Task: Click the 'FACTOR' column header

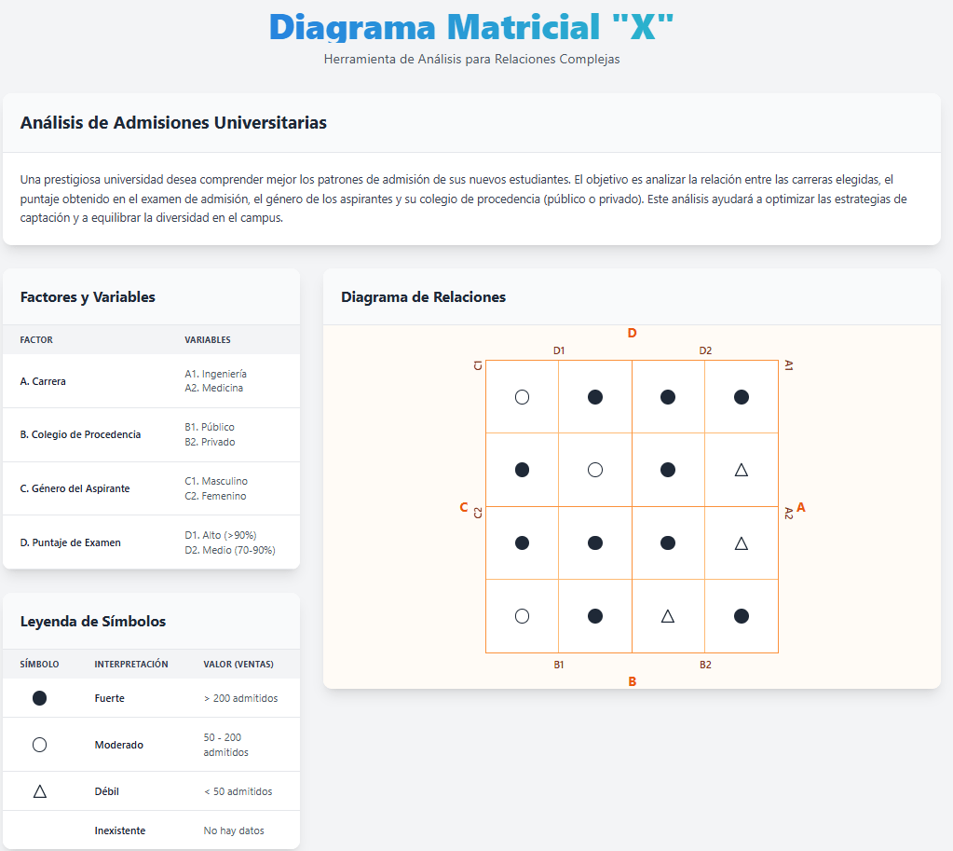Action: click(36, 340)
